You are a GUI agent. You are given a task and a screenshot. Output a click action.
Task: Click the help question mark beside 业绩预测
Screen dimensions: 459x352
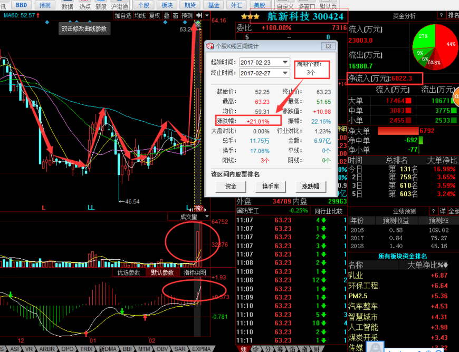(x=434, y=211)
